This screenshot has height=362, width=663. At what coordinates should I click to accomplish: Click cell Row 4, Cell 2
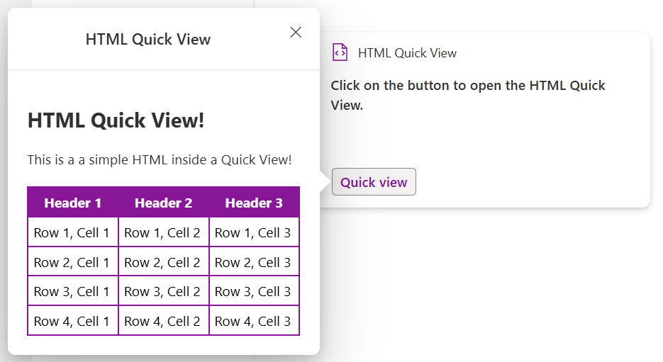162,321
